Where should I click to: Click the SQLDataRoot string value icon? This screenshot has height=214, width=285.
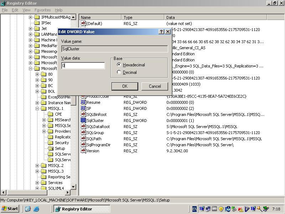click(83, 126)
